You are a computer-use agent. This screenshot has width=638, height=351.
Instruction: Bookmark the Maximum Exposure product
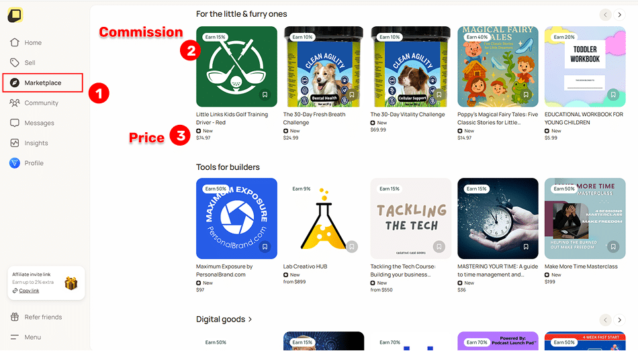coord(265,247)
